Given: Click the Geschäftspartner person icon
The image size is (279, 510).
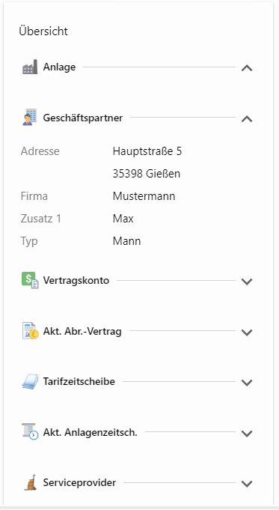Looking at the screenshot, I should click(30, 118).
